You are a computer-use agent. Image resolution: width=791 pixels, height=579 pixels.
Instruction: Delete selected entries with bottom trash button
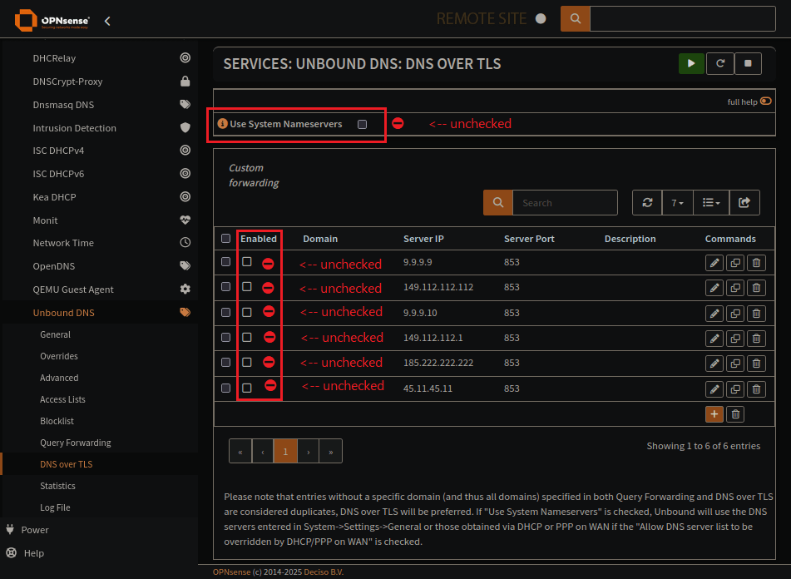[735, 414]
